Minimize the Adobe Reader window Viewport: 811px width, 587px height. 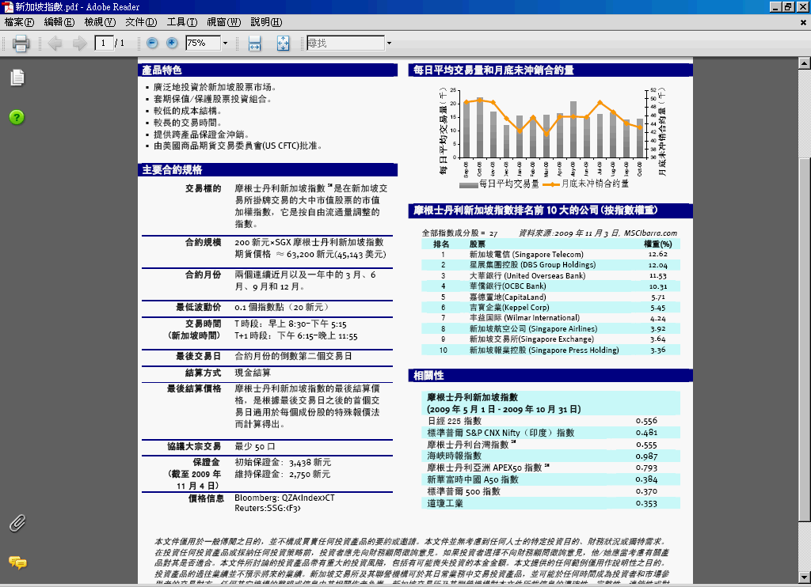775,6
